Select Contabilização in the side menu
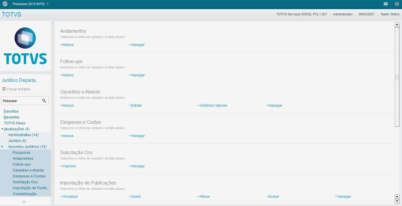Viewport: 402px width, 206px height. (24, 194)
